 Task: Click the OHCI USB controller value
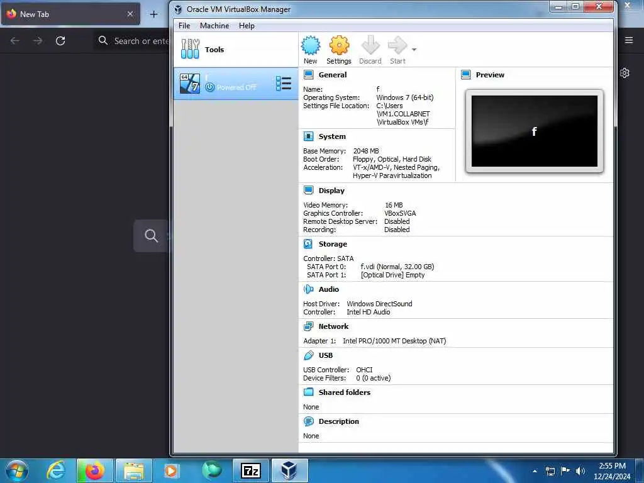pyautogui.click(x=364, y=370)
